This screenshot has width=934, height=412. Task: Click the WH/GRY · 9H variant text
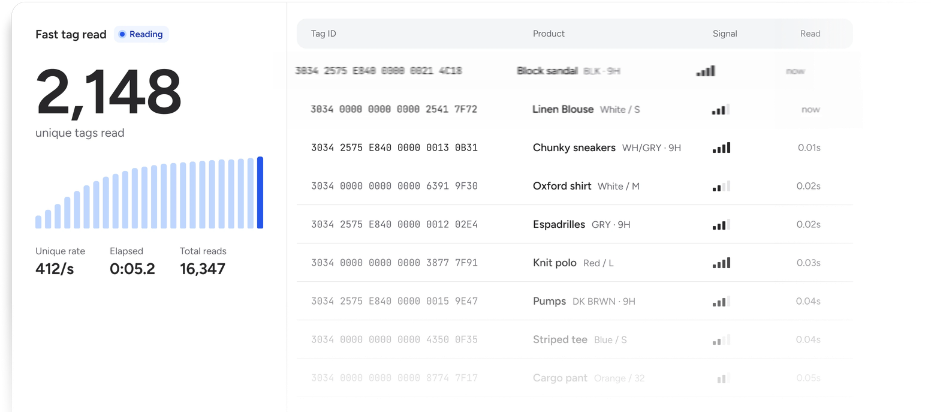click(x=652, y=148)
